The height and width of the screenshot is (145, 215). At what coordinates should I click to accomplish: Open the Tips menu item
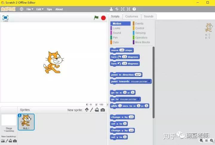(49, 9)
